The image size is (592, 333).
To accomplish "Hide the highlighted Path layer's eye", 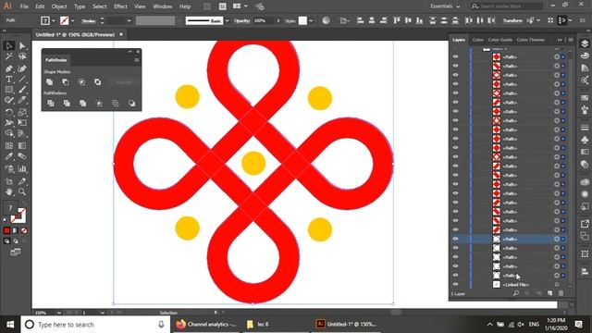I will tap(456, 239).
